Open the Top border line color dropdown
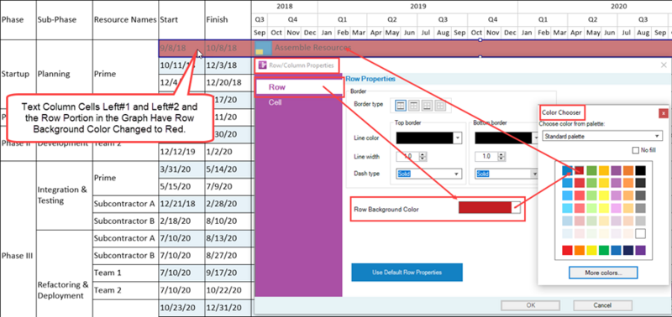 point(457,138)
